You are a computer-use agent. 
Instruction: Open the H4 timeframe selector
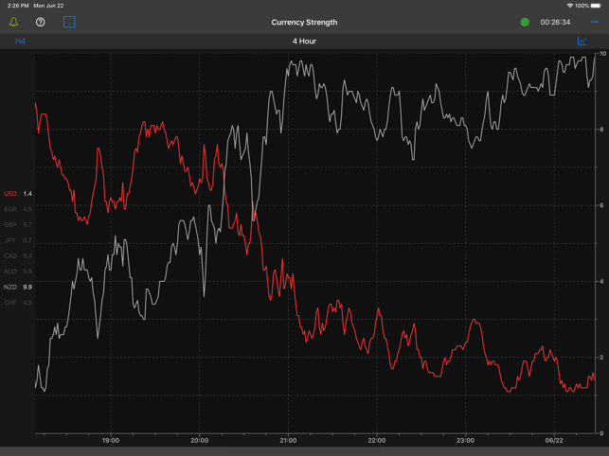click(20, 42)
